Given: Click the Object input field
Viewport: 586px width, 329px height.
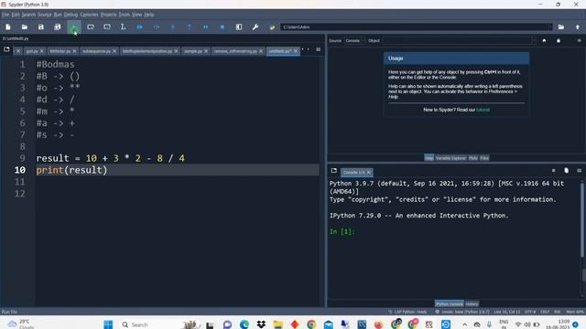Looking at the screenshot, I should tap(457, 40).
